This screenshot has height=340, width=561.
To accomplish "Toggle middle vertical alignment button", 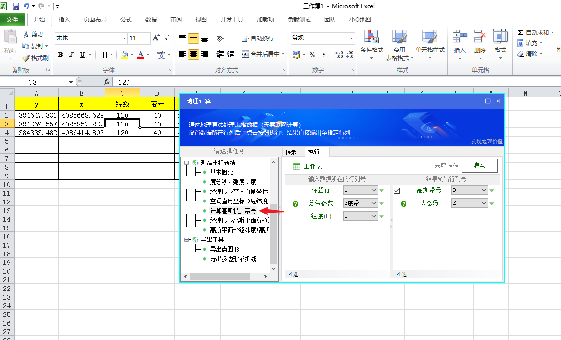I will [x=193, y=38].
